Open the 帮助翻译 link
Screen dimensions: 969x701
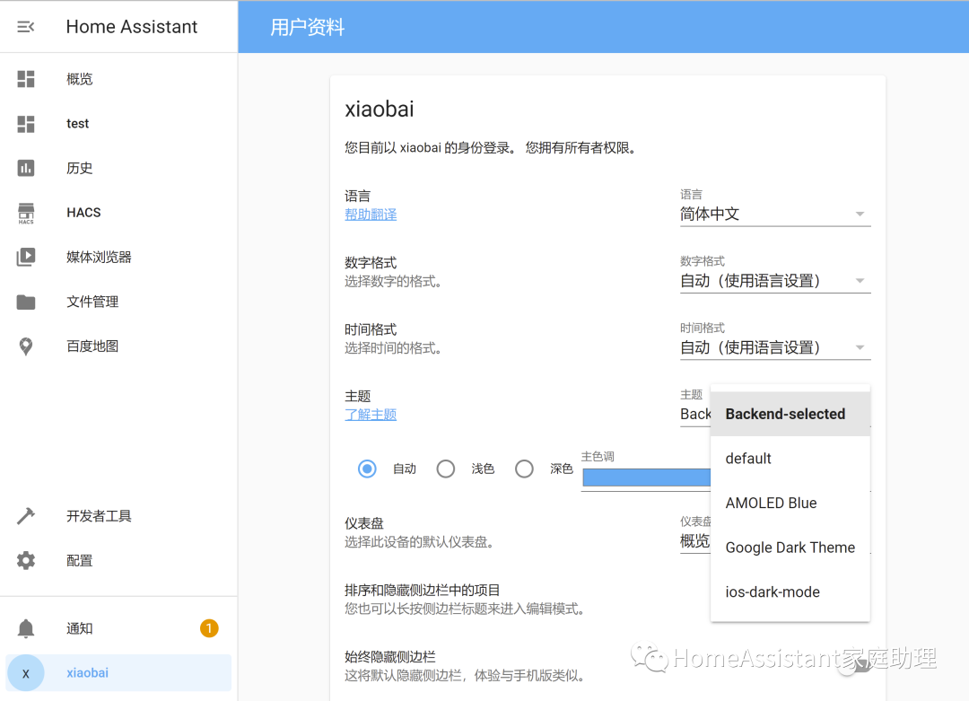[x=371, y=215]
